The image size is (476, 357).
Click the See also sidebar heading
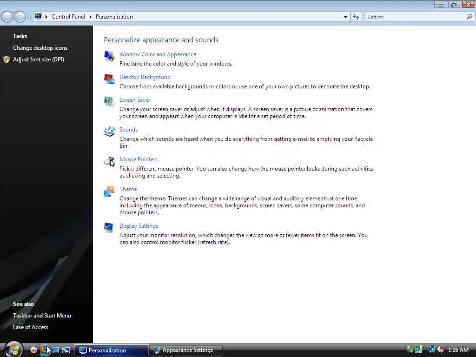coord(23,304)
